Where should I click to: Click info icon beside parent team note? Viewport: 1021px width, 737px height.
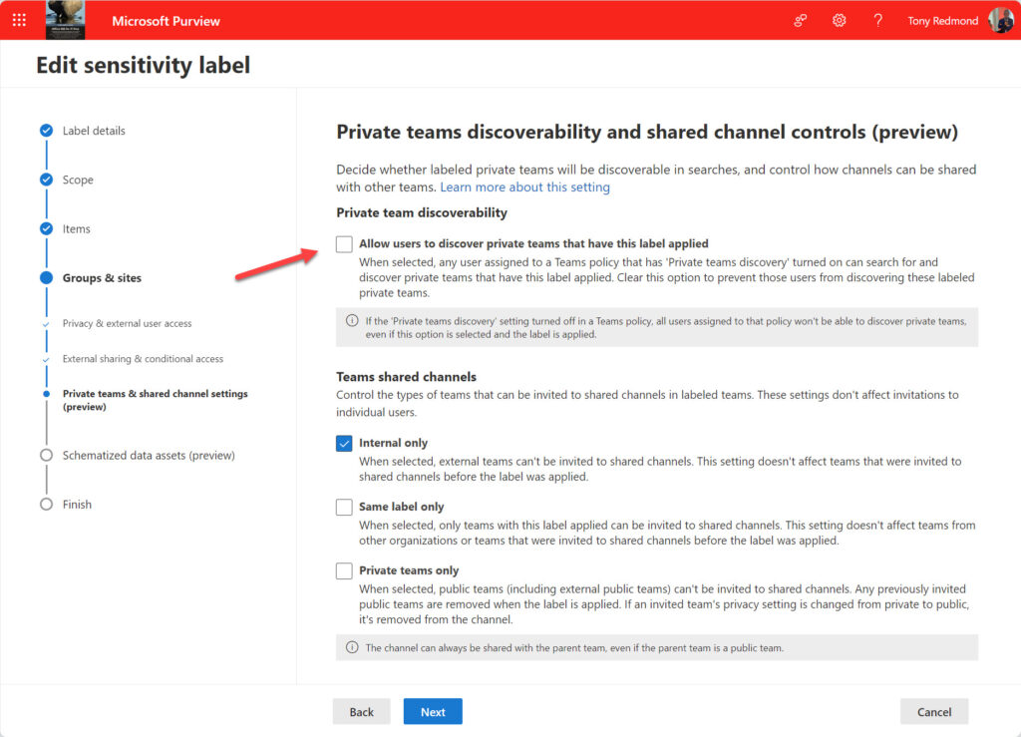(x=352, y=648)
